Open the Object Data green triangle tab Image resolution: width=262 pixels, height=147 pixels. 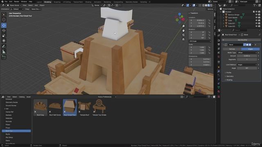pyautogui.click(x=219, y=87)
